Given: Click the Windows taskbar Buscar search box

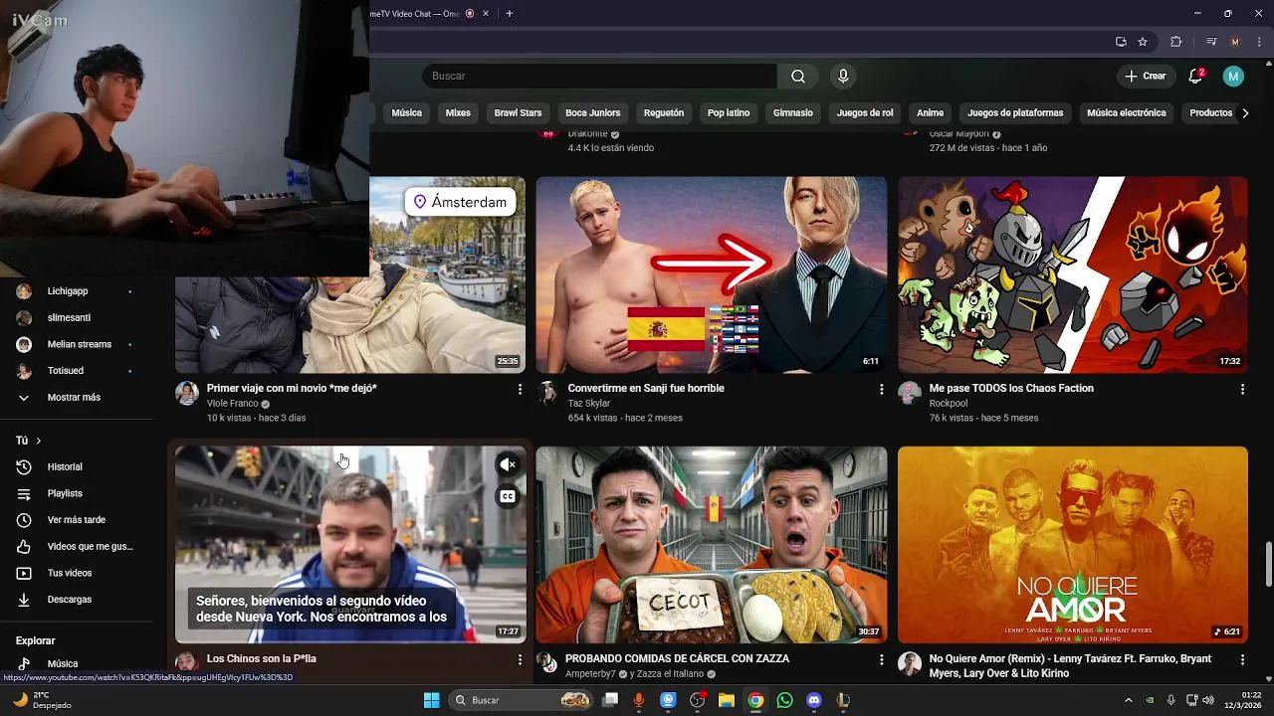Looking at the screenshot, I should coord(523,700).
